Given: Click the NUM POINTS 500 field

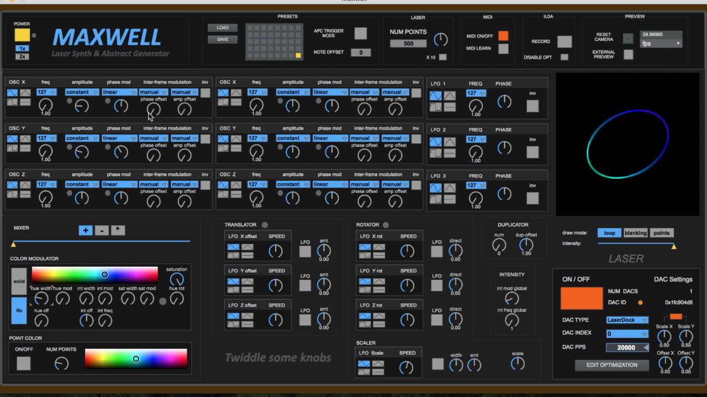Looking at the screenshot, I should pyautogui.click(x=408, y=44).
